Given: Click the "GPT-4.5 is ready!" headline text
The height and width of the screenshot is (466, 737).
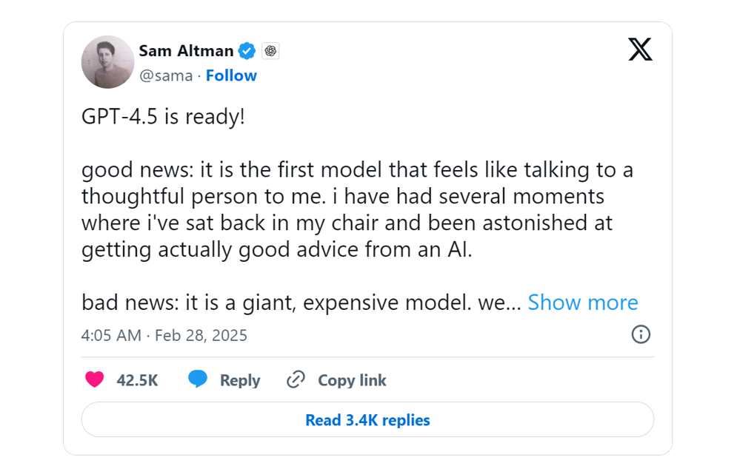Looking at the screenshot, I should tap(163, 118).
